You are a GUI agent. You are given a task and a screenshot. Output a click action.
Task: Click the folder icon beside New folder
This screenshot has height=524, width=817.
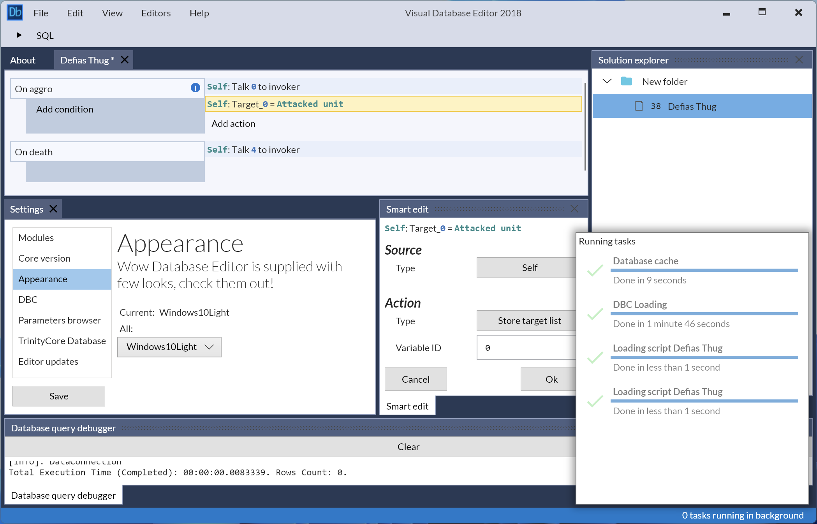[627, 81]
